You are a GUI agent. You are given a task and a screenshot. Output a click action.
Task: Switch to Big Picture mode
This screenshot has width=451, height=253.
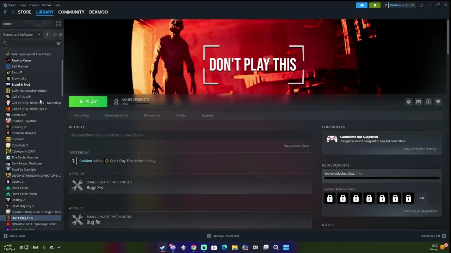coord(421,5)
